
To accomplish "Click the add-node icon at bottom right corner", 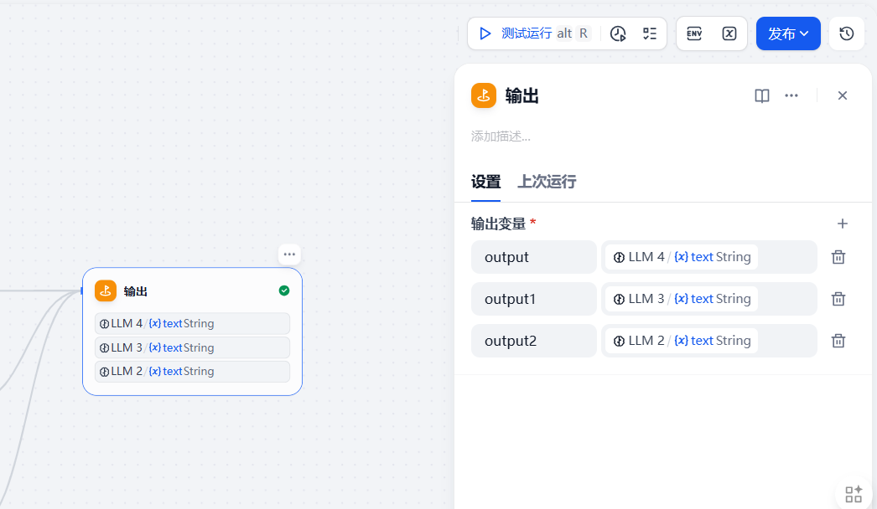I will pyautogui.click(x=853, y=493).
